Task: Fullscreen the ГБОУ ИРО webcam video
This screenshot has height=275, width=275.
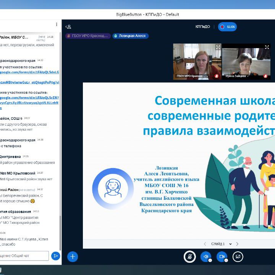Action: (x=218, y=47)
